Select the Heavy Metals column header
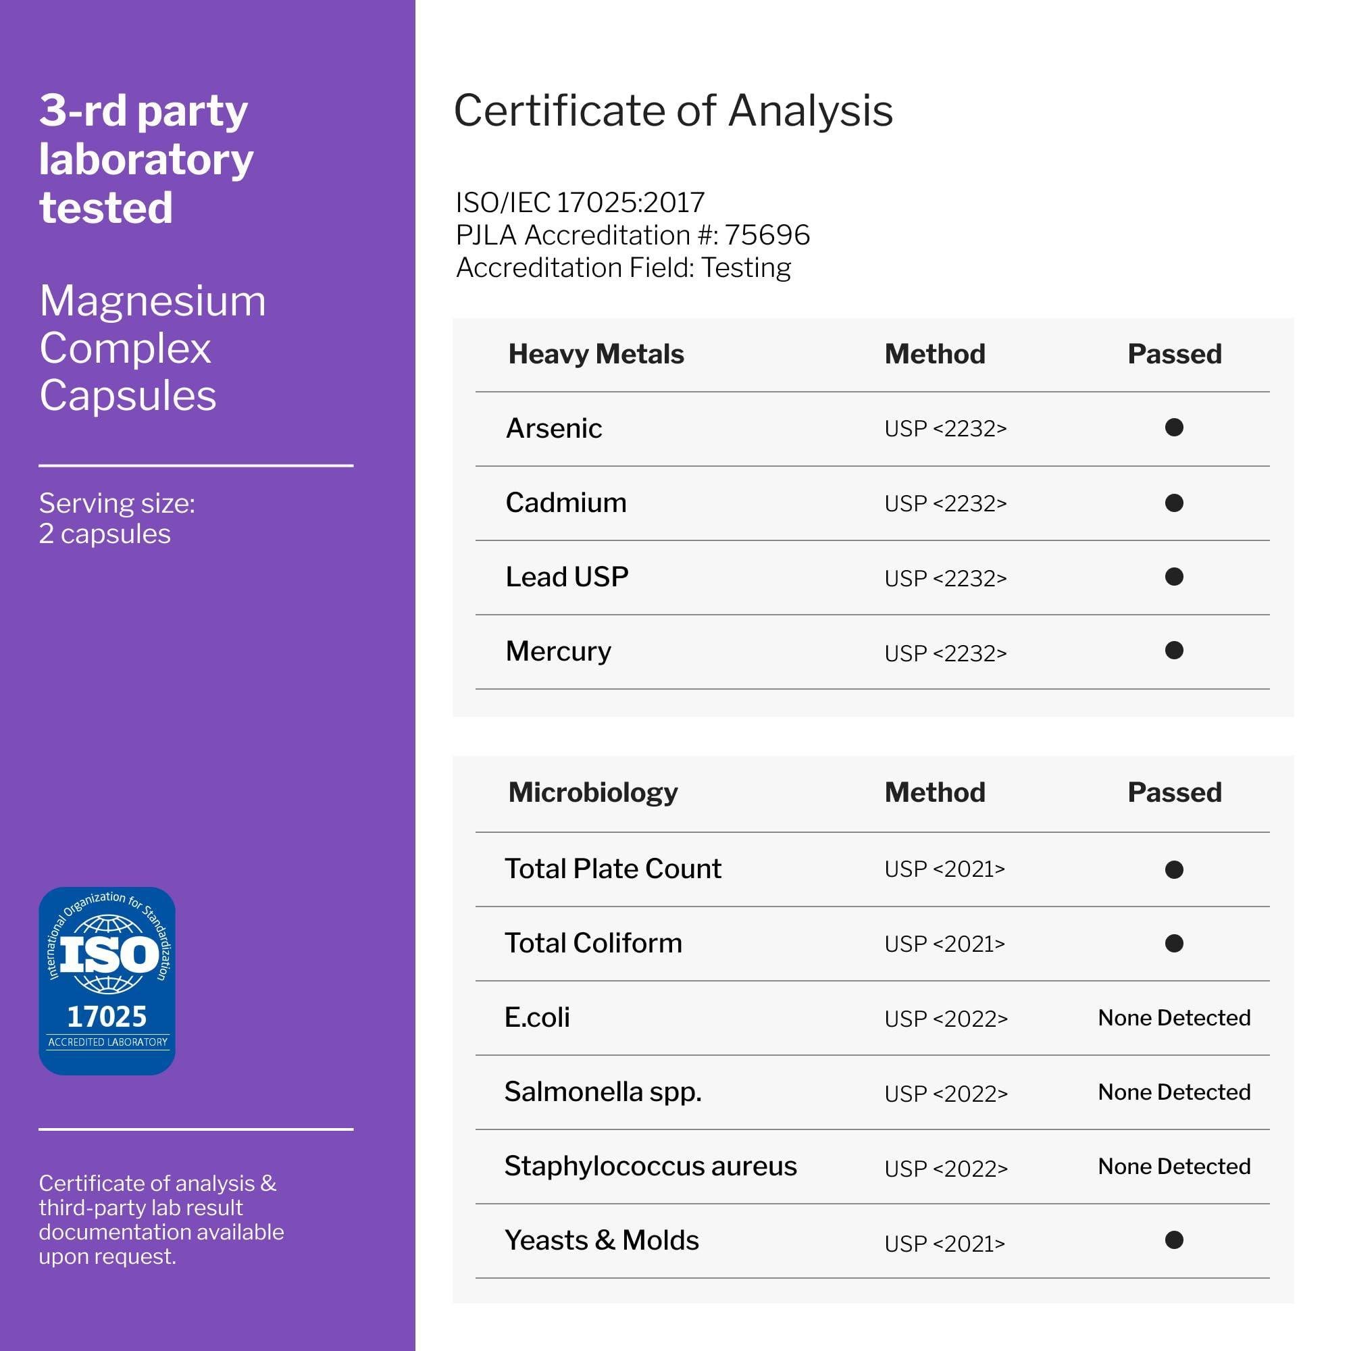The height and width of the screenshot is (1351, 1351). click(596, 355)
